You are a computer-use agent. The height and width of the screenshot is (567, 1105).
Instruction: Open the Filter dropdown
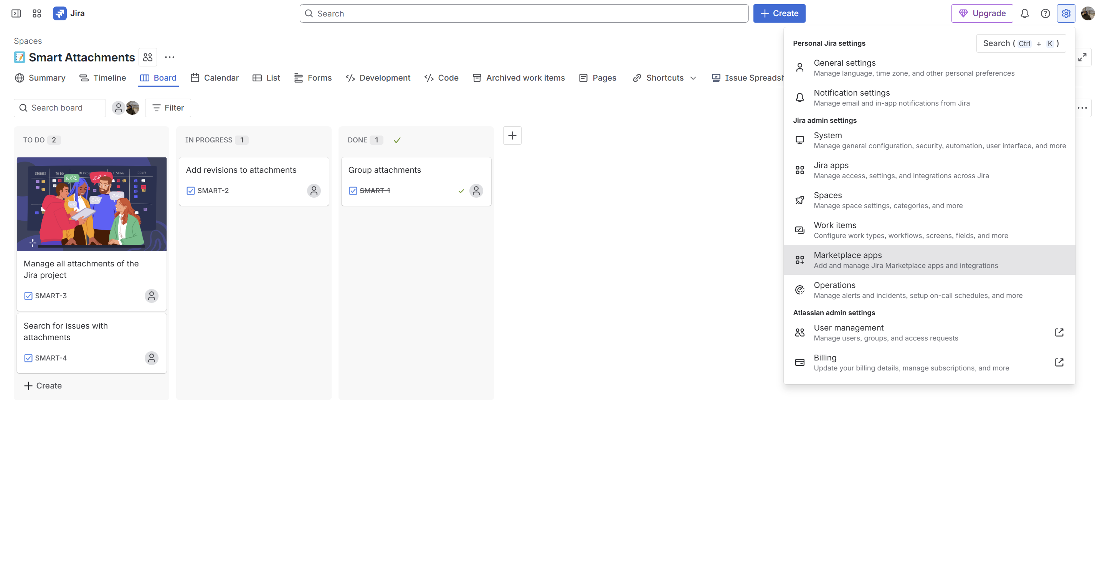click(168, 107)
